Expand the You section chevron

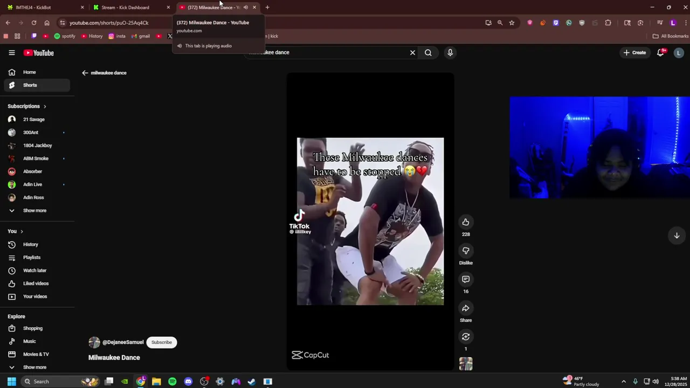22,231
